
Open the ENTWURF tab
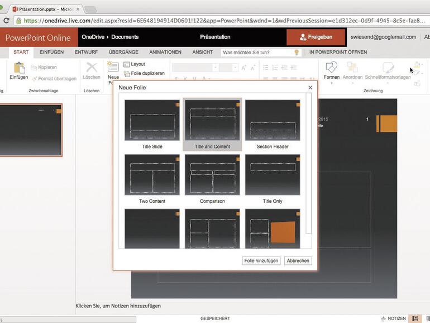pyautogui.click(x=86, y=52)
